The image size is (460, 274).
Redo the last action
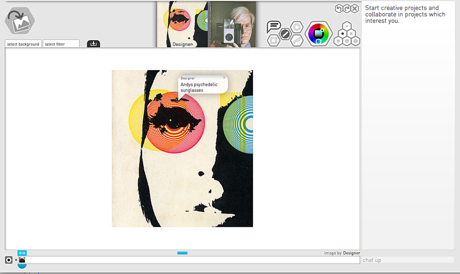tap(347, 9)
